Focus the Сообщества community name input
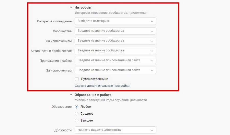The image size is (230, 135). [x=115, y=31]
